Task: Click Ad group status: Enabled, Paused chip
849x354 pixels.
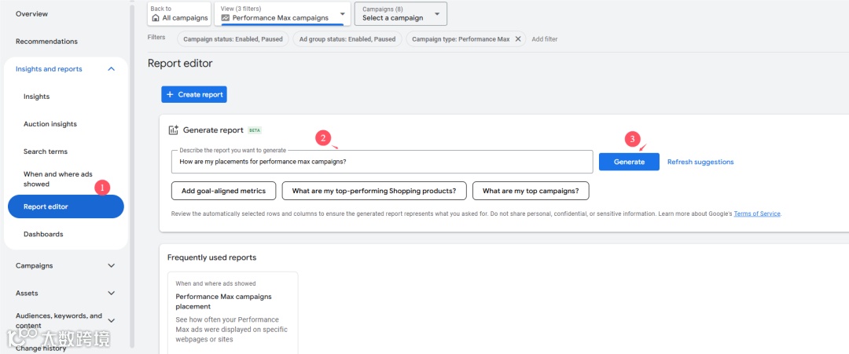Action: click(347, 39)
